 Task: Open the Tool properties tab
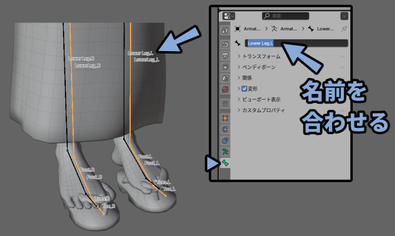(x=225, y=30)
